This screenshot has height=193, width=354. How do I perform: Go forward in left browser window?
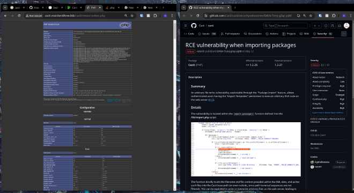pos(12,16)
